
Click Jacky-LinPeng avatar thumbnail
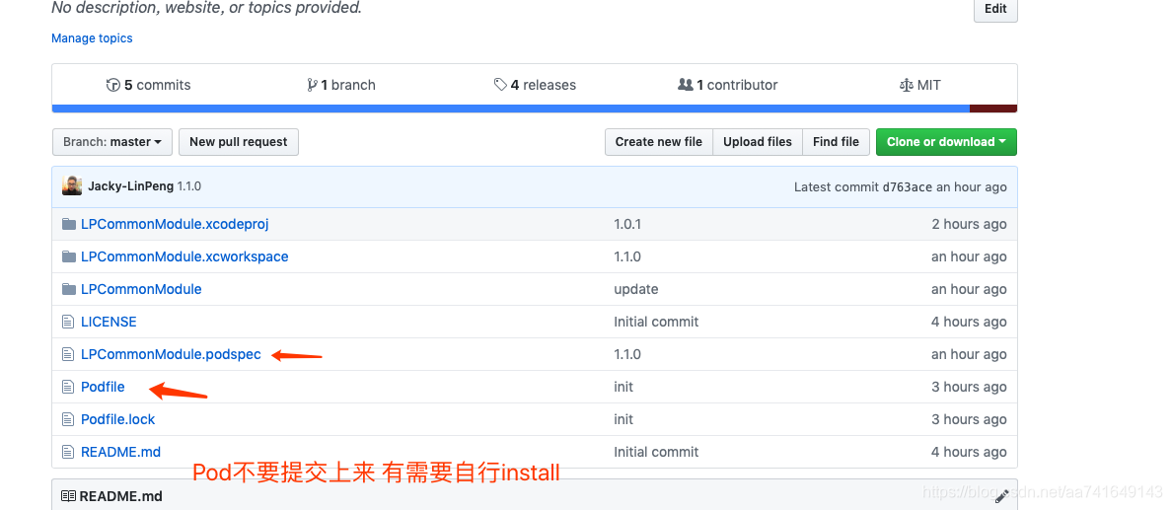[x=72, y=186]
